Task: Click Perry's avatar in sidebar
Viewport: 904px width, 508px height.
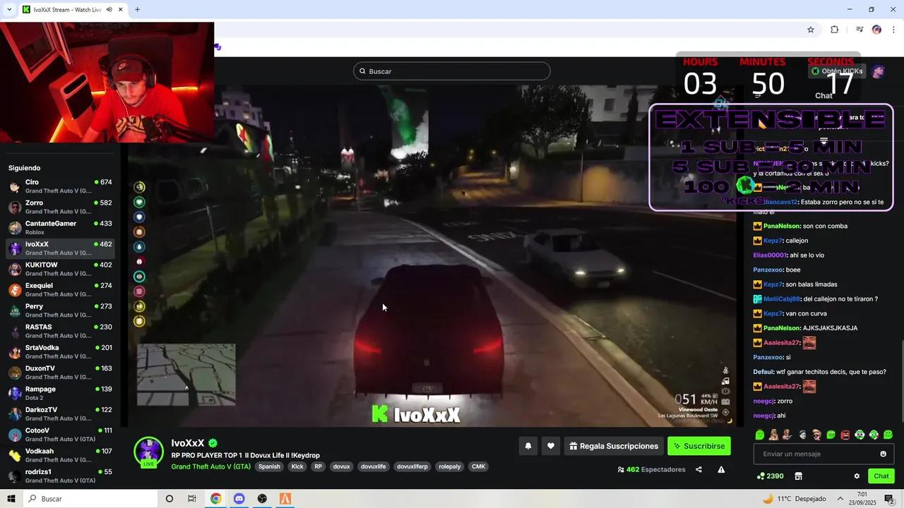Action: pyautogui.click(x=15, y=310)
